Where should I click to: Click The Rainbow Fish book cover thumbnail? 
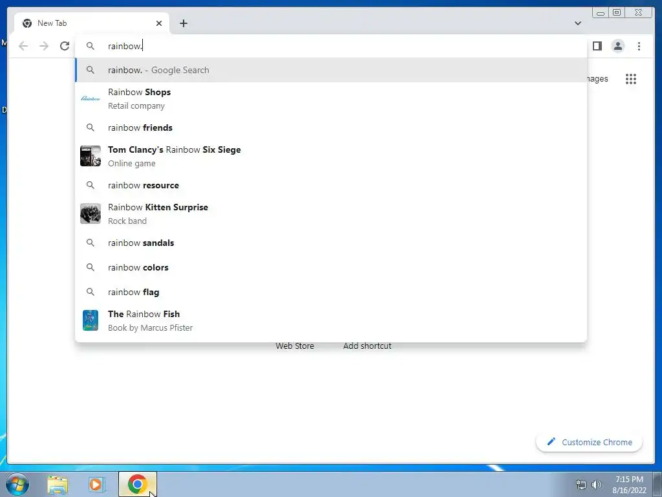[x=91, y=320]
